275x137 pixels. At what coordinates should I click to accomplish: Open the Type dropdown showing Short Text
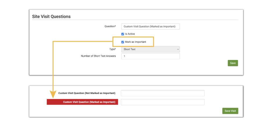pyautogui.click(x=150, y=49)
